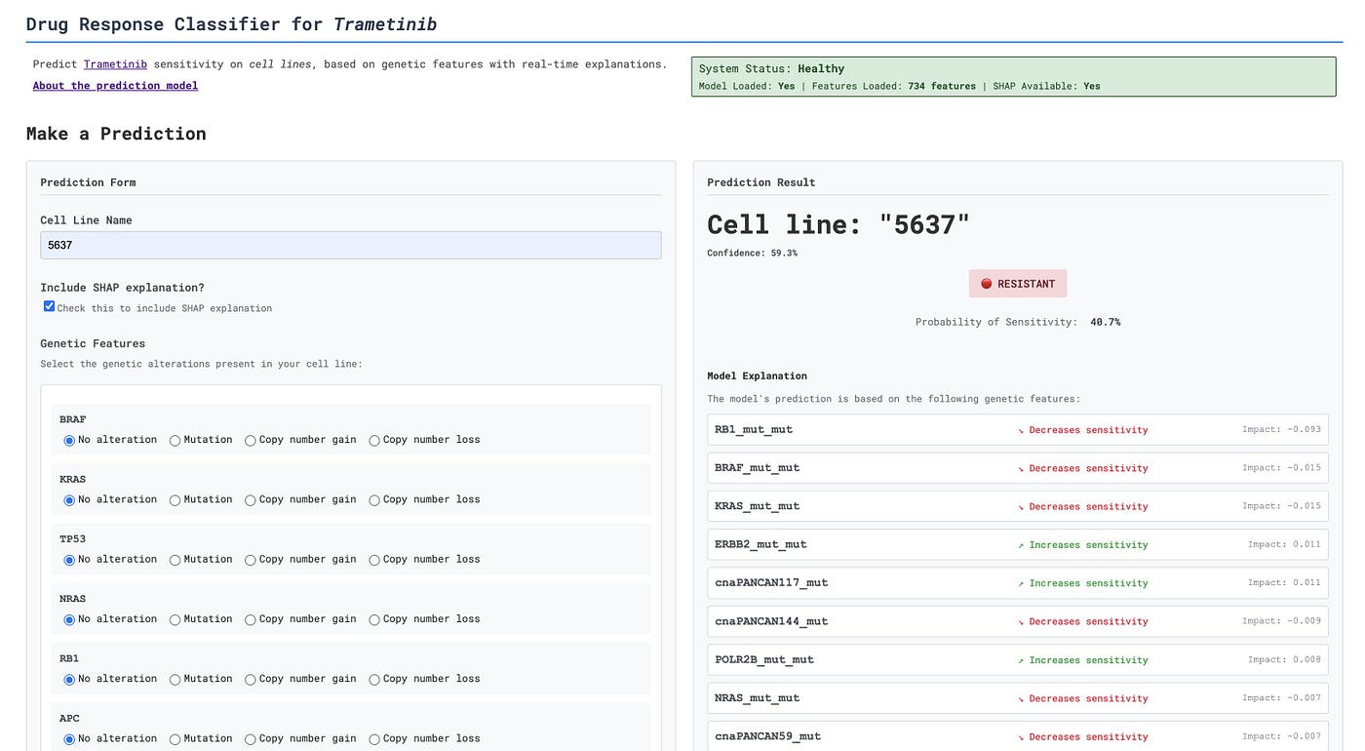
Task: Choose Copy number gain for TP53
Action: tap(251, 560)
